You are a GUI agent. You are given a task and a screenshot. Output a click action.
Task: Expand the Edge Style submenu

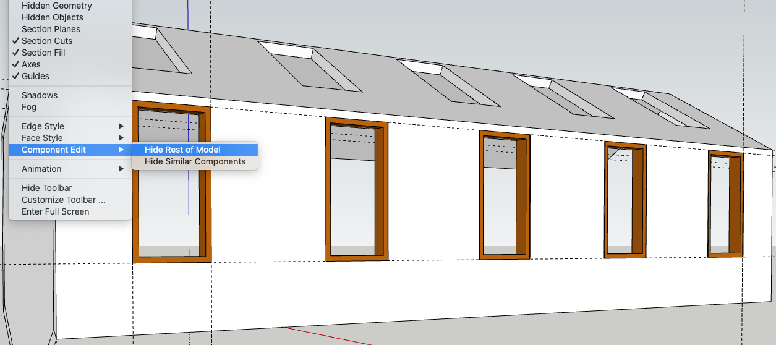pos(70,126)
